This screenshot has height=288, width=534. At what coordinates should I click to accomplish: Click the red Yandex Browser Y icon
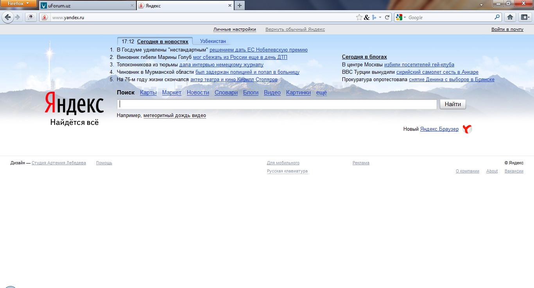coord(467,129)
